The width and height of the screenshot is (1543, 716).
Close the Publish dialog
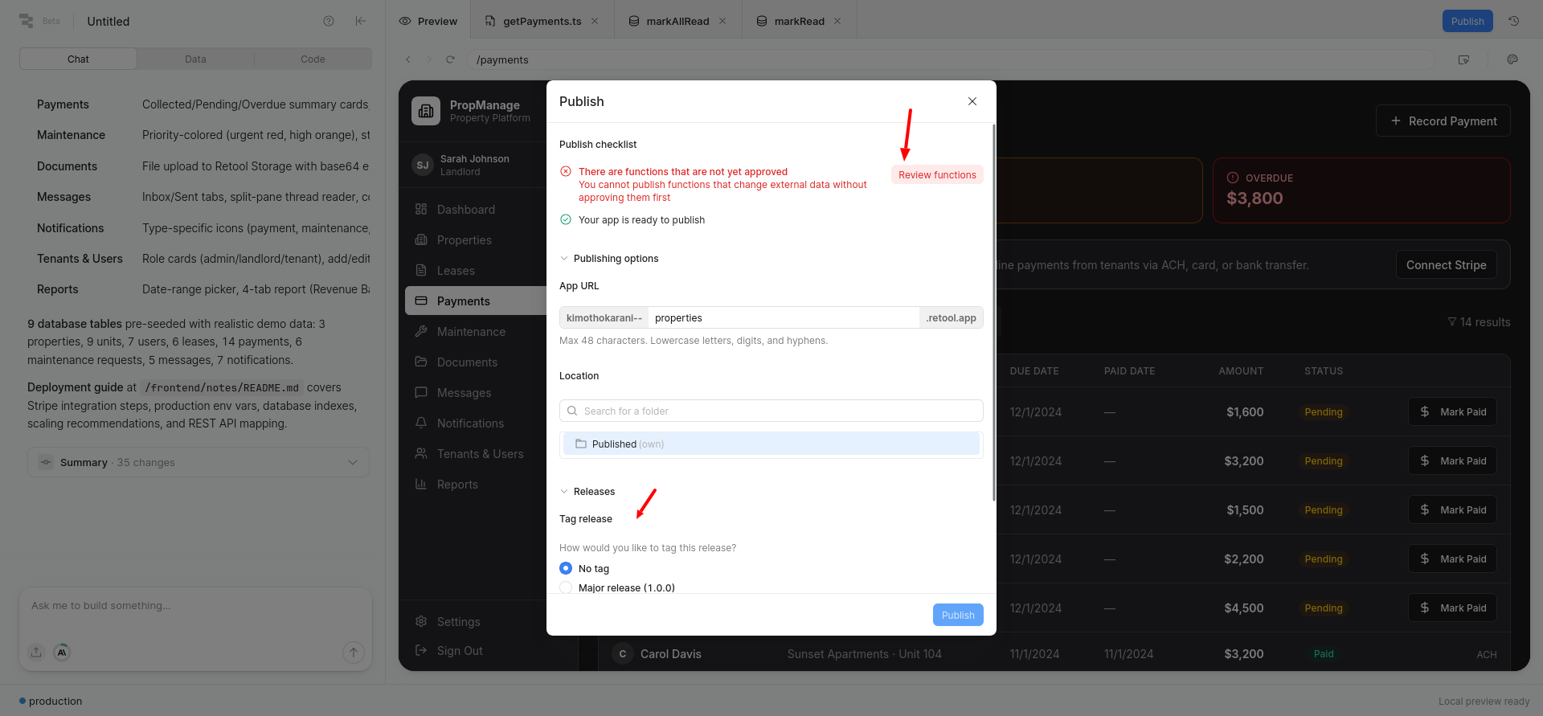(972, 101)
